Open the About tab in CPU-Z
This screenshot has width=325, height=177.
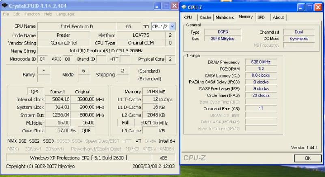(x=278, y=17)
